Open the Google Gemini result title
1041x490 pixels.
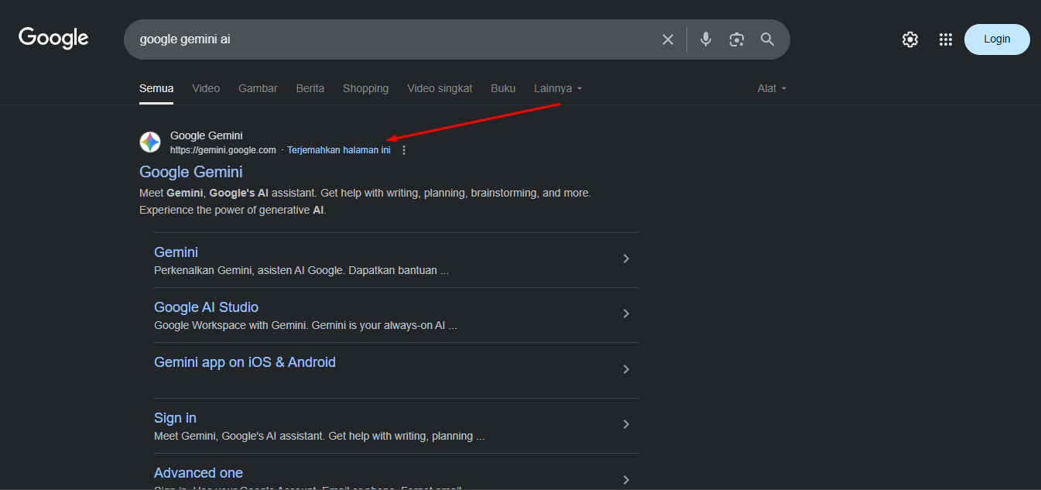point(191,172)
